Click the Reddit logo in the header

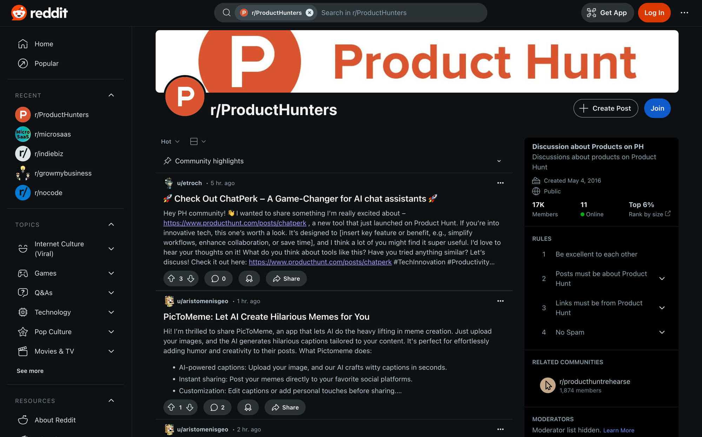[39, 13]
